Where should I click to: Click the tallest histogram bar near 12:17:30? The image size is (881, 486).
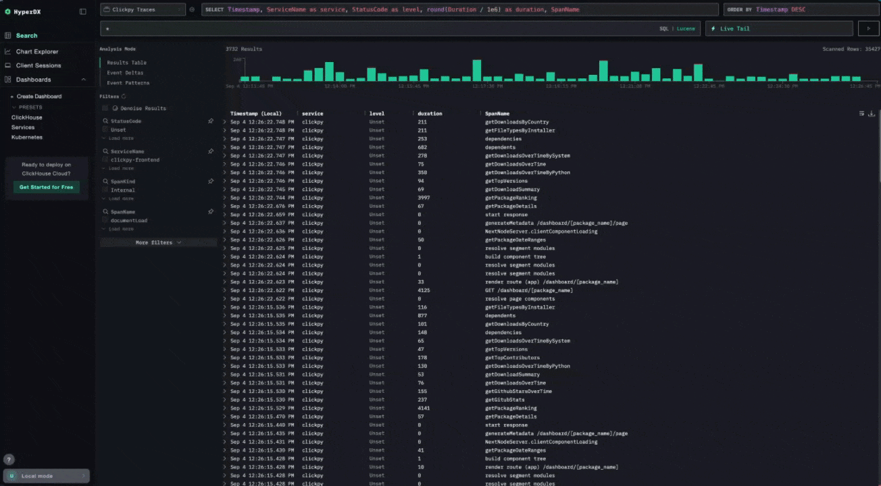[x=477, y=71]
